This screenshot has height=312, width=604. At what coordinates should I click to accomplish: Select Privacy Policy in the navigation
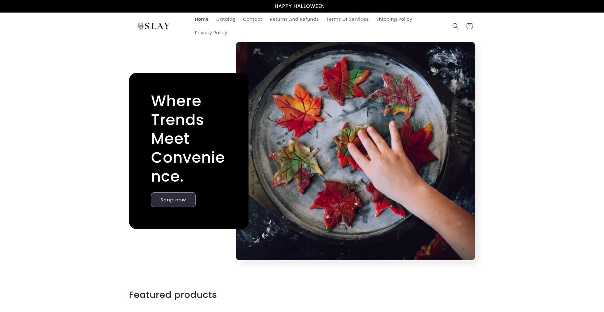pos(211,33)
